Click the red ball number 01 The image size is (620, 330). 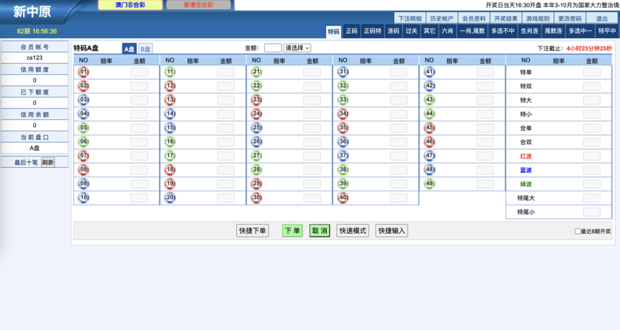(x=84, y=72)
